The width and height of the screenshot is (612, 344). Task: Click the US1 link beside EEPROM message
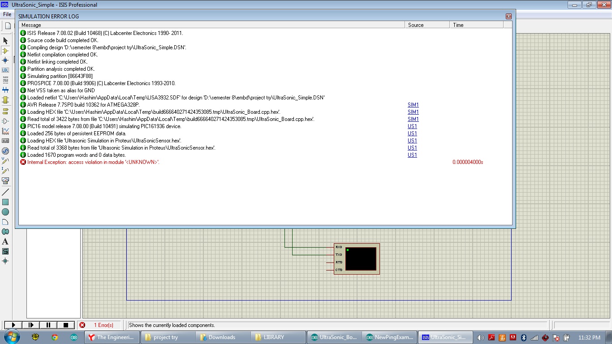tap(412, 133)
